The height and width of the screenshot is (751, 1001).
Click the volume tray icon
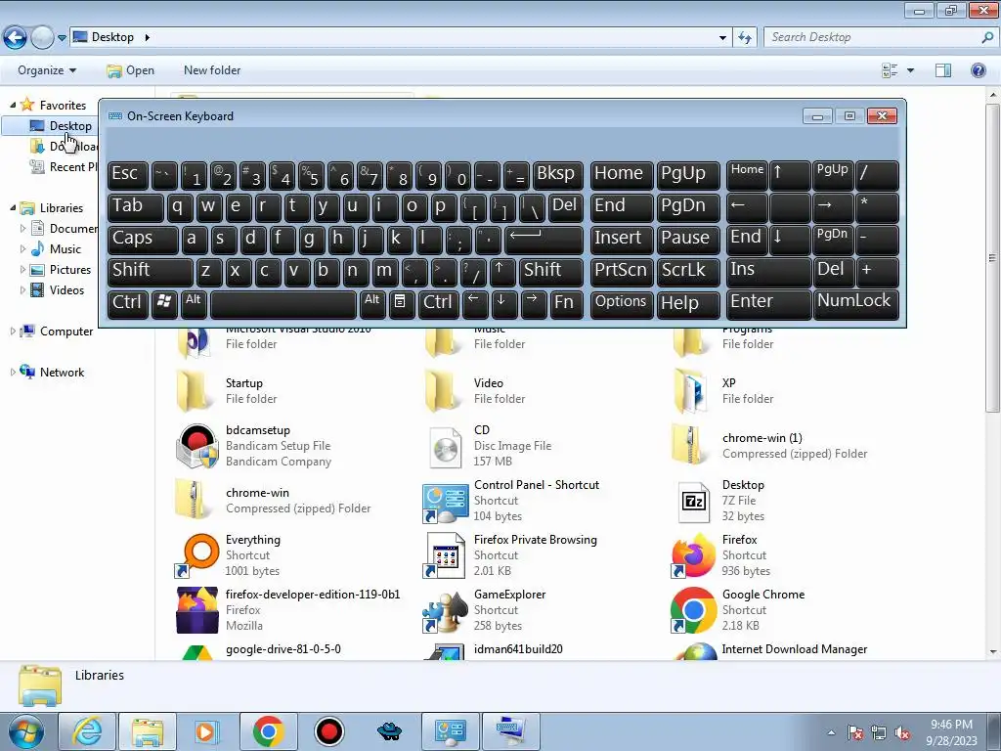(902, 732)
